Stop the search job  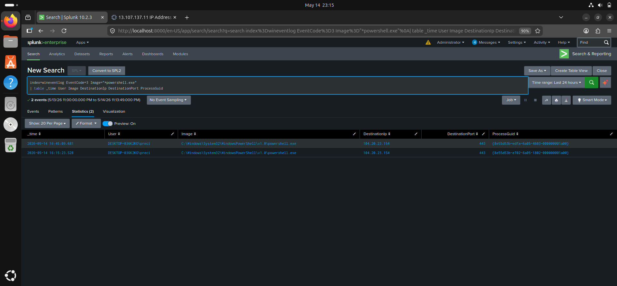coord(535,100)
